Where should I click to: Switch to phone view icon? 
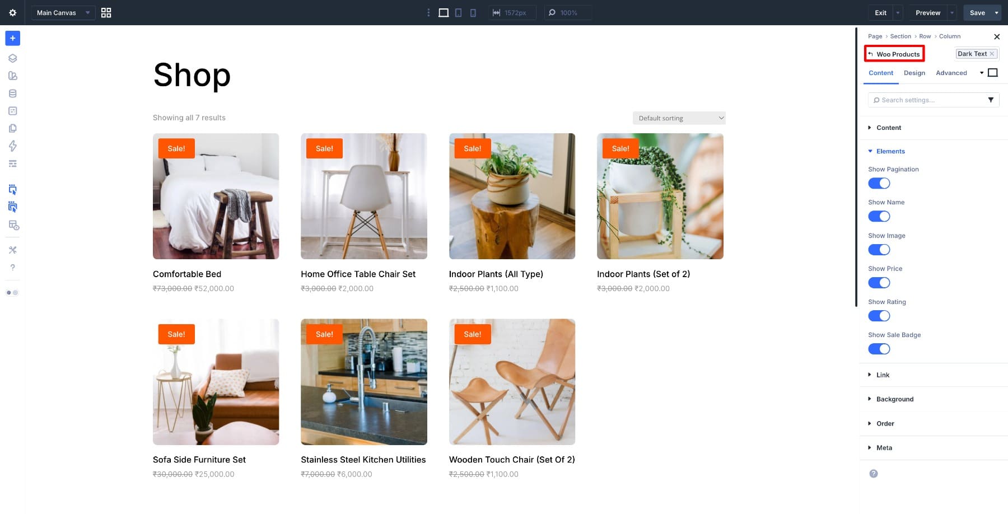pos(473,12)
